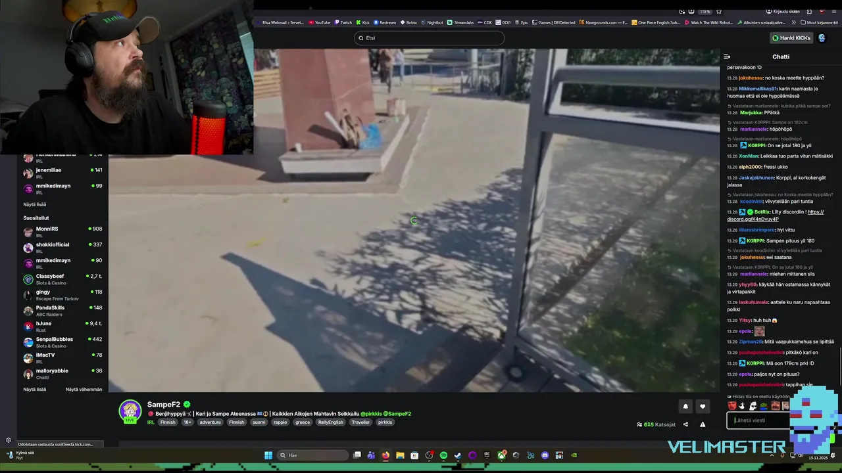
Task: Open MonniRS channel in recommended list
Action: [62, 231]
